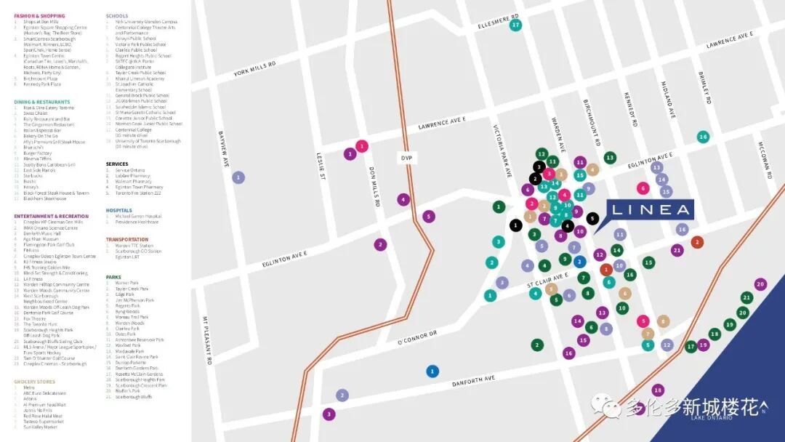Select 'Toronto Fire Station 222' entry

138,193
